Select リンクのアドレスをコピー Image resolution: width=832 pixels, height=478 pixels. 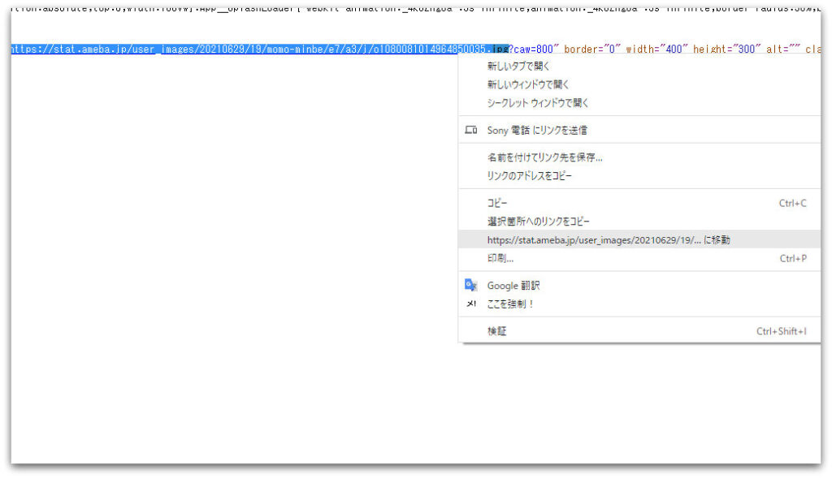(530, 176)
